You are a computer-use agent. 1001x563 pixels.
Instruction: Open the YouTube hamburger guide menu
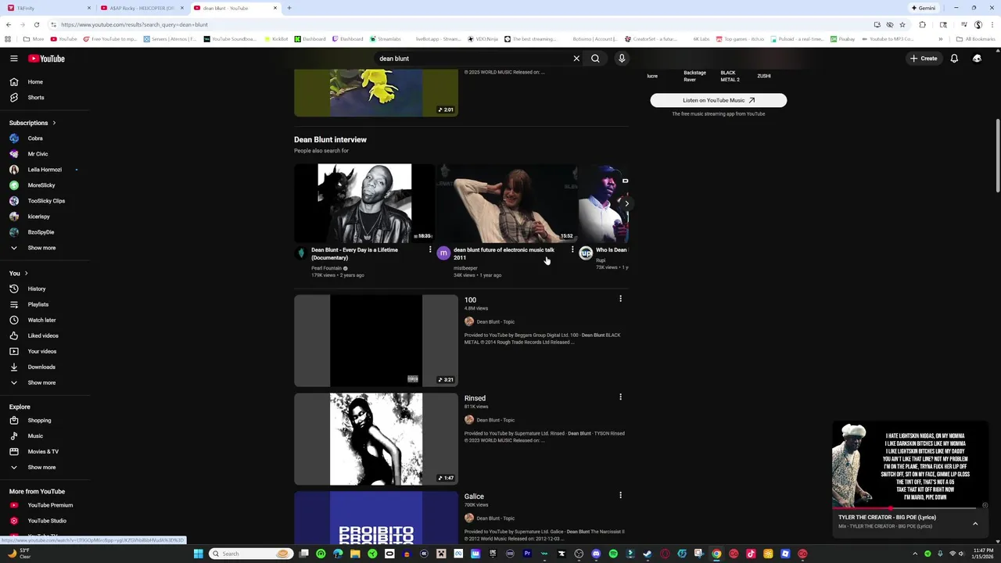14,59
